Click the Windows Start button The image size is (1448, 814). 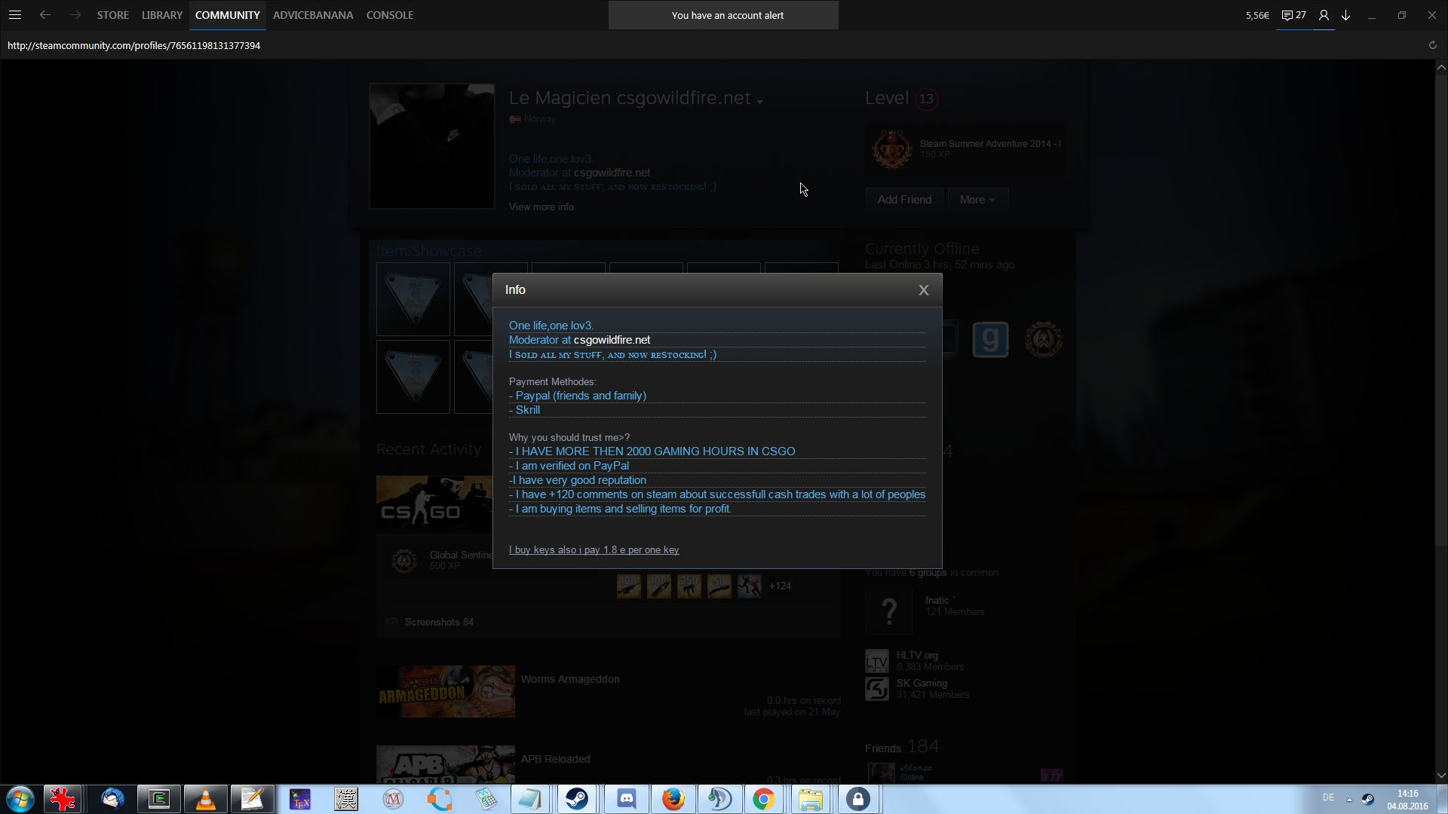click(x=20, y=799)
